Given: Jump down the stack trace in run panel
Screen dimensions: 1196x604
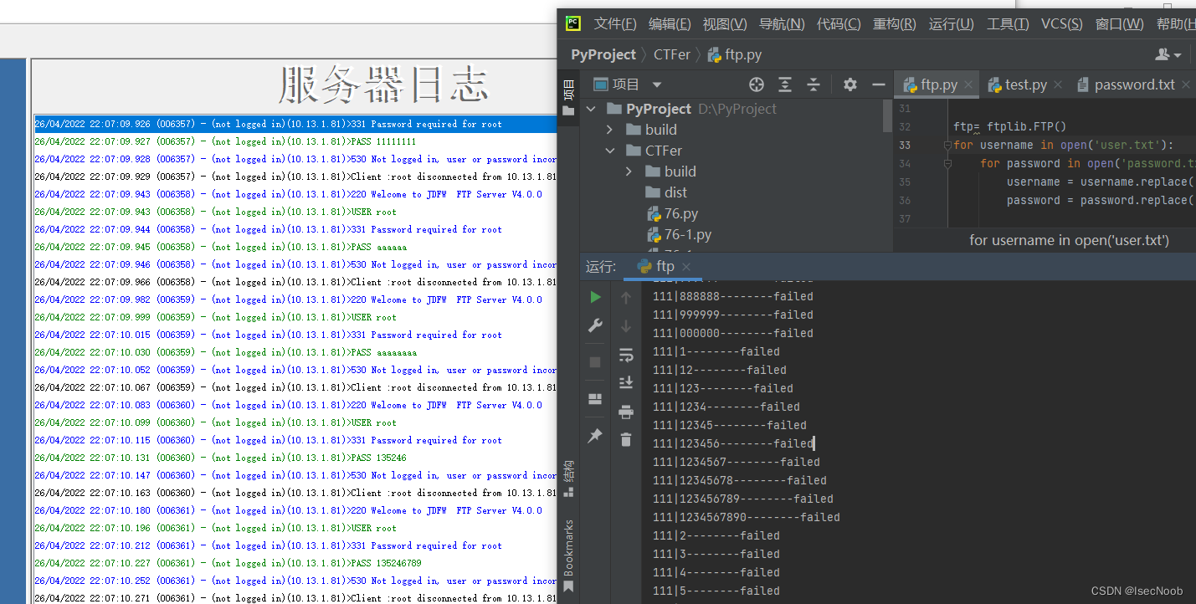Looking at the screenshot, I should click(626, 326).
